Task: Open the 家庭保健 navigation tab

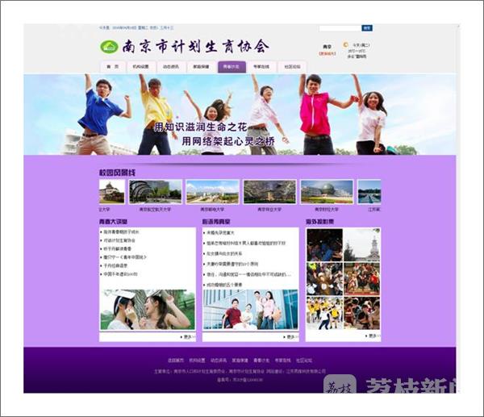Action: tap(202, 67)
